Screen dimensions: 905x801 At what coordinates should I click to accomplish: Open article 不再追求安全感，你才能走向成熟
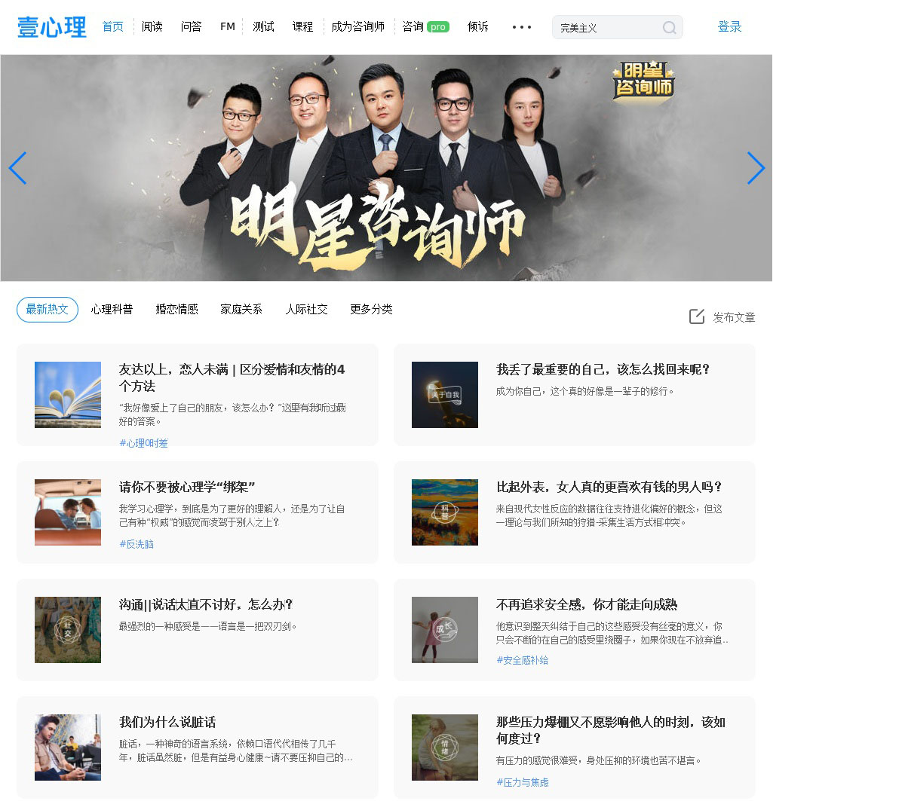click(x=587, y=604)
